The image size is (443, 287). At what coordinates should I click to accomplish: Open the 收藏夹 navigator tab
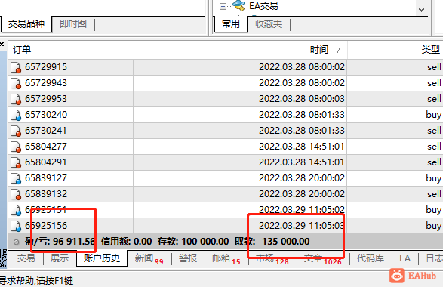tap(269, 24)
